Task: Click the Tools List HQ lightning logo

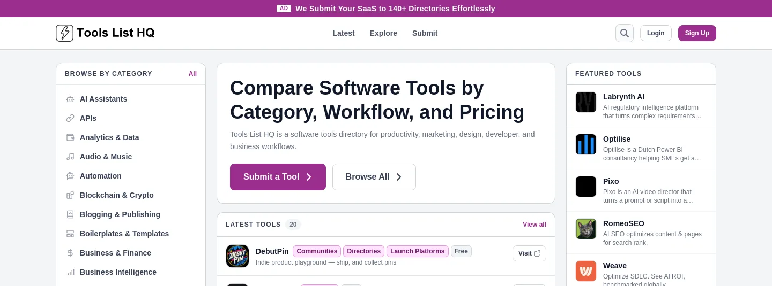Action: 64,33
